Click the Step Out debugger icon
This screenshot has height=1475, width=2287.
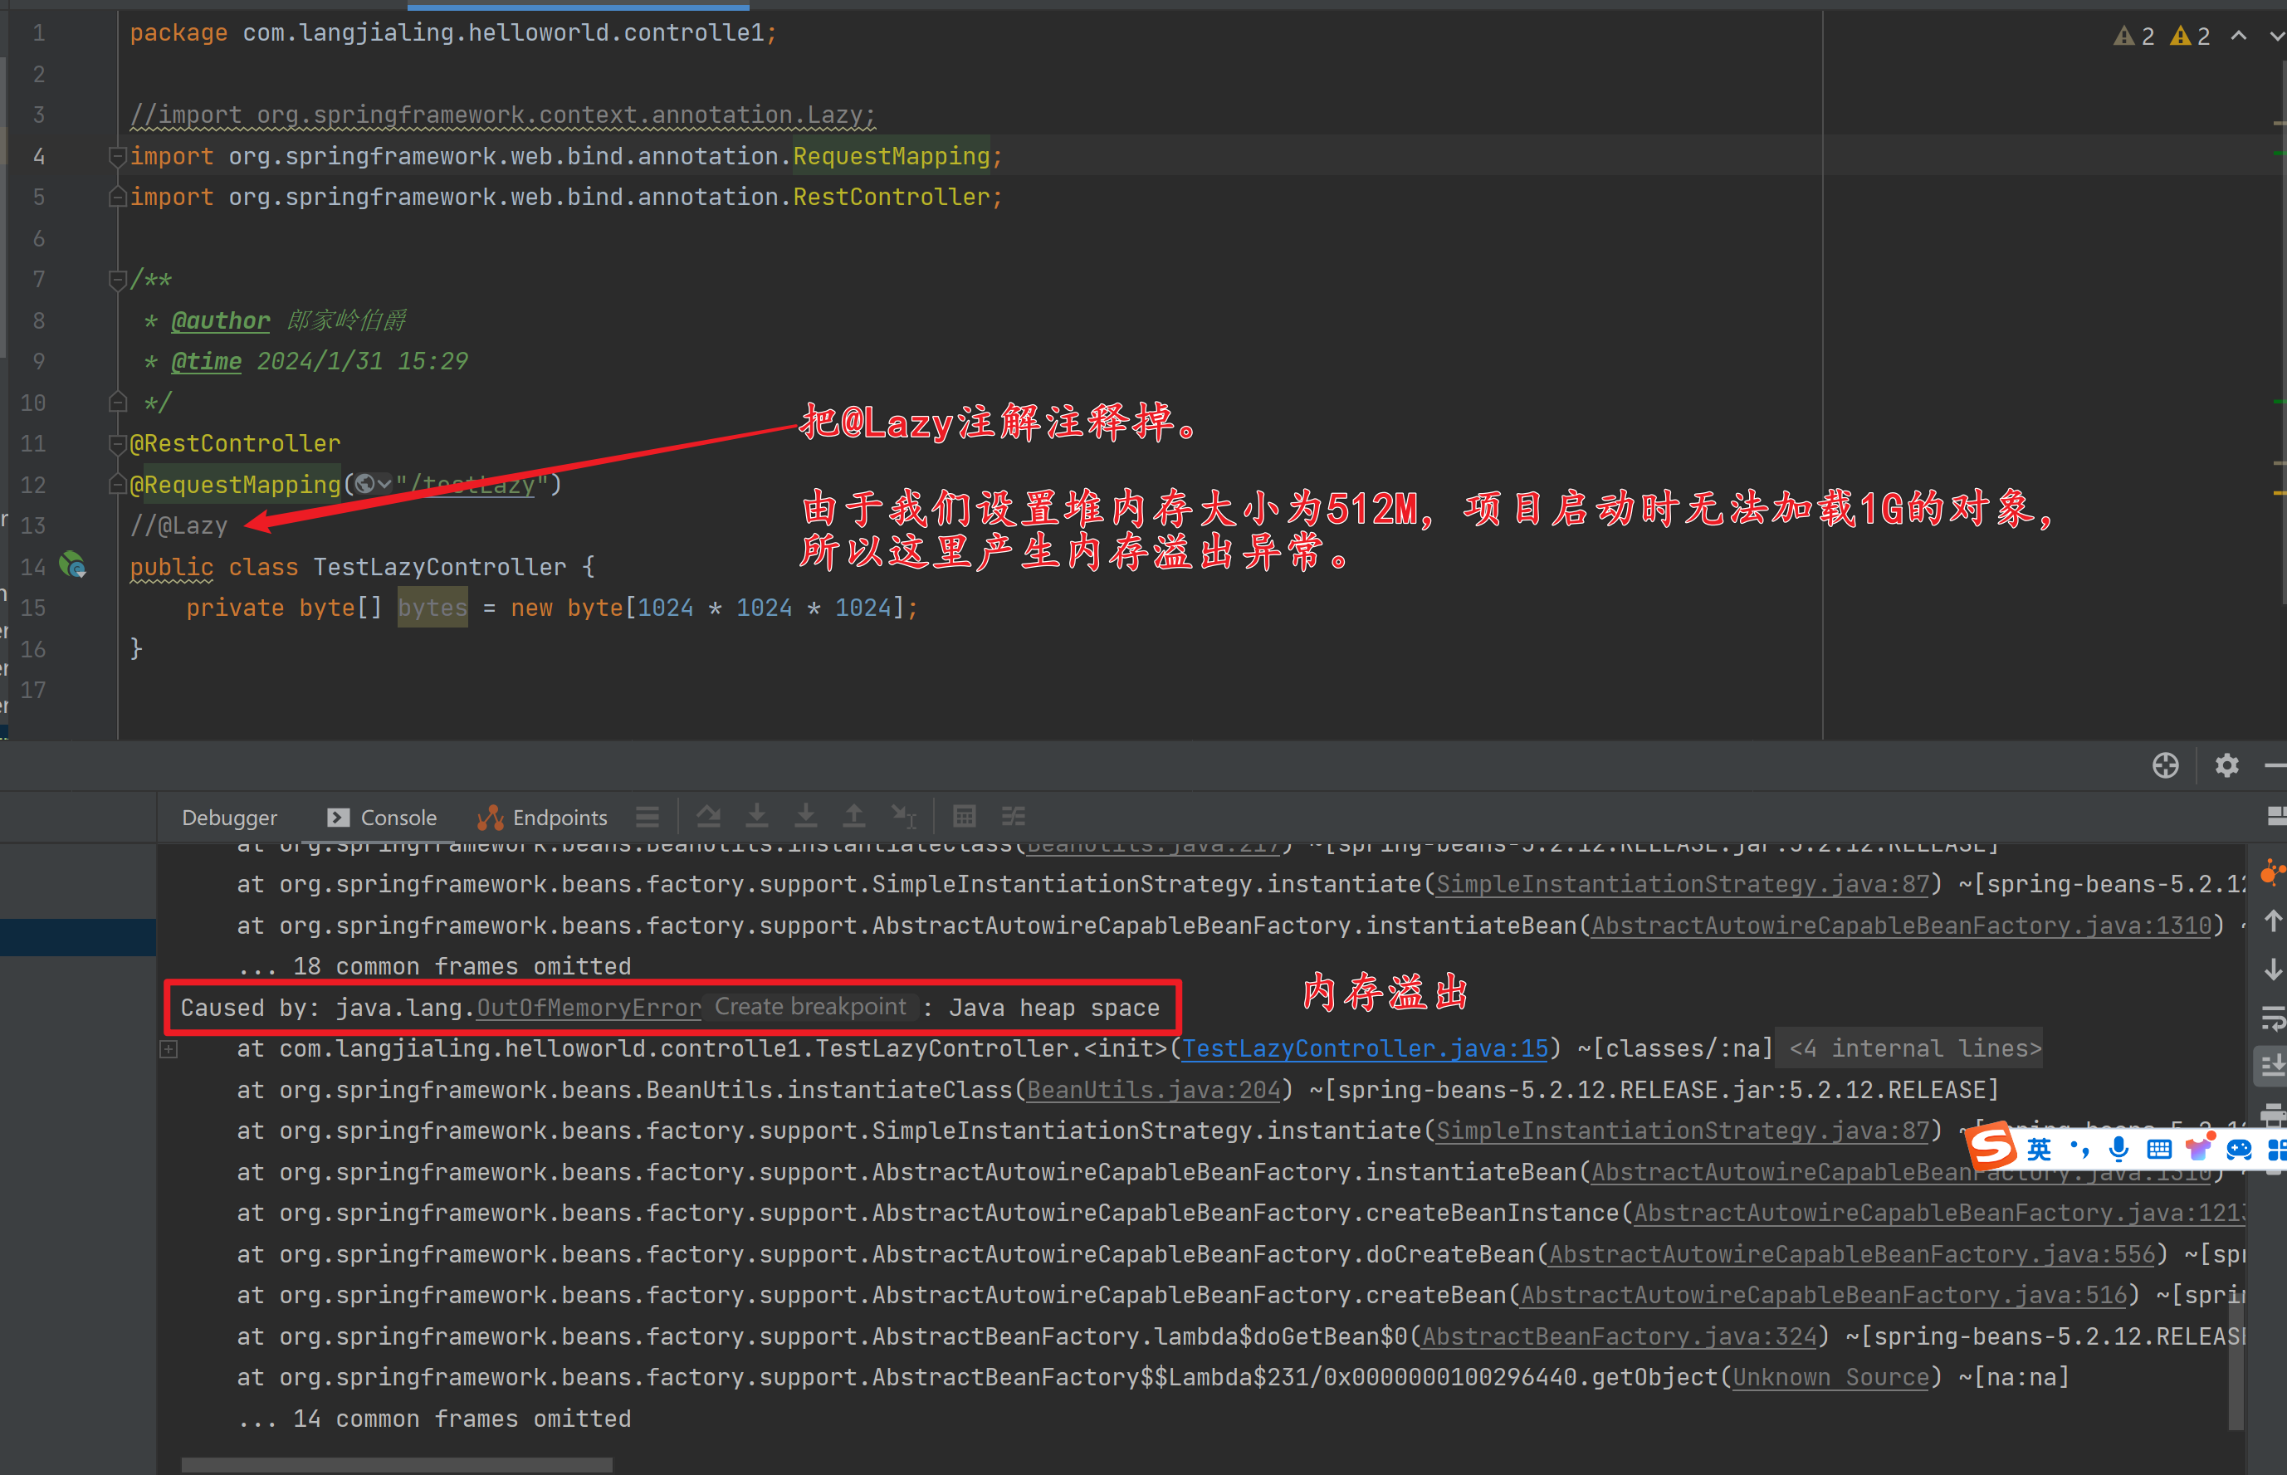(x=853, y=816)
